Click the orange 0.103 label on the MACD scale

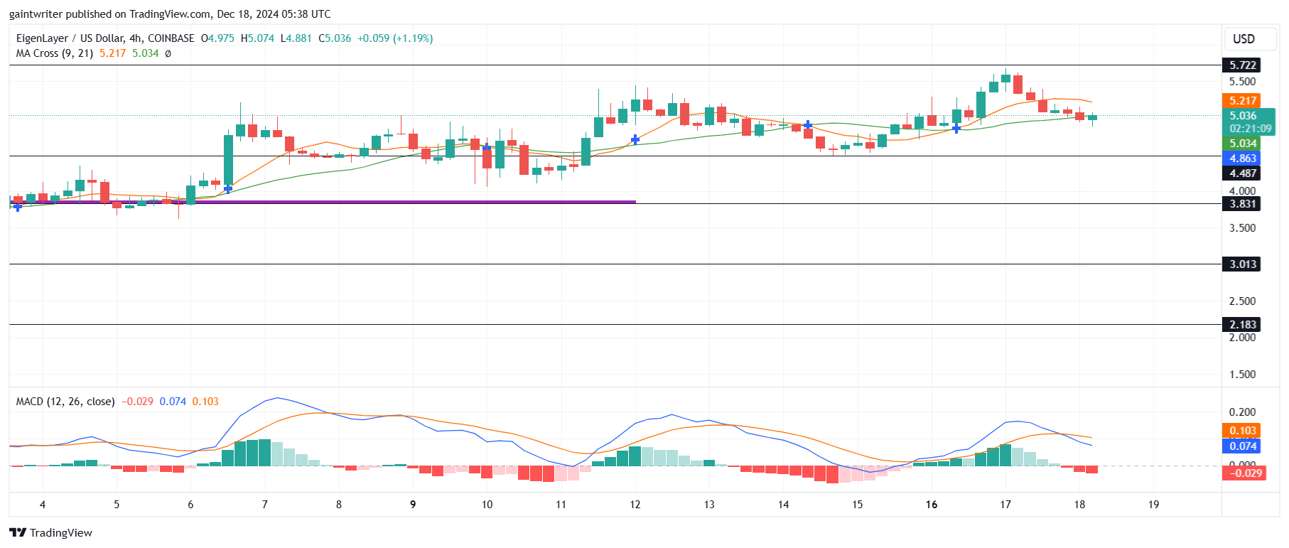1241,431
